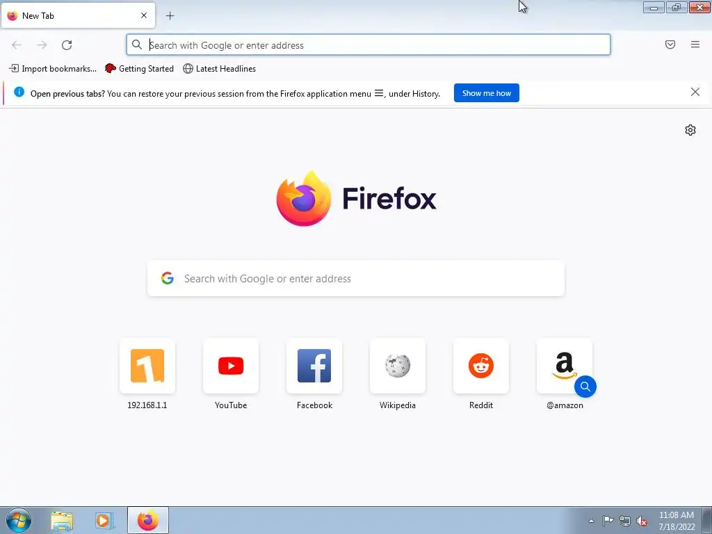Image resolution: width=712 pixels, height=534 pixels.
Task: Dismiss the previous tabs notification
Action: tap(695, 92)
